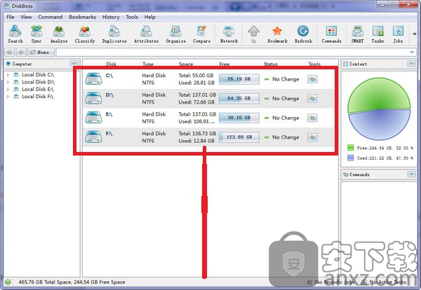The height and width of the screenshot is (290, 421).
Task: Click the D:\ drive icon in list
Action: coord(93,98)
